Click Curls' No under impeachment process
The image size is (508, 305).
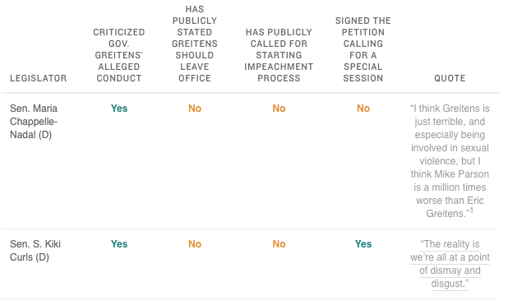coord(279,244)
